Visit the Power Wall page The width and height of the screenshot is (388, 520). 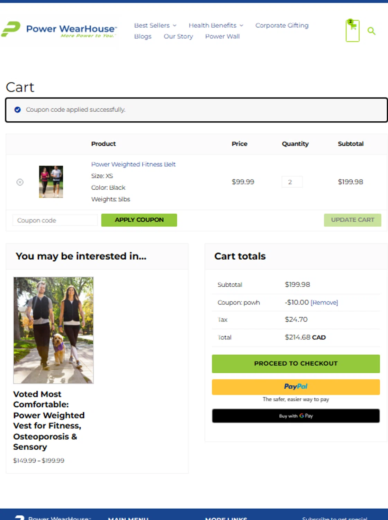tap(222, 36)
